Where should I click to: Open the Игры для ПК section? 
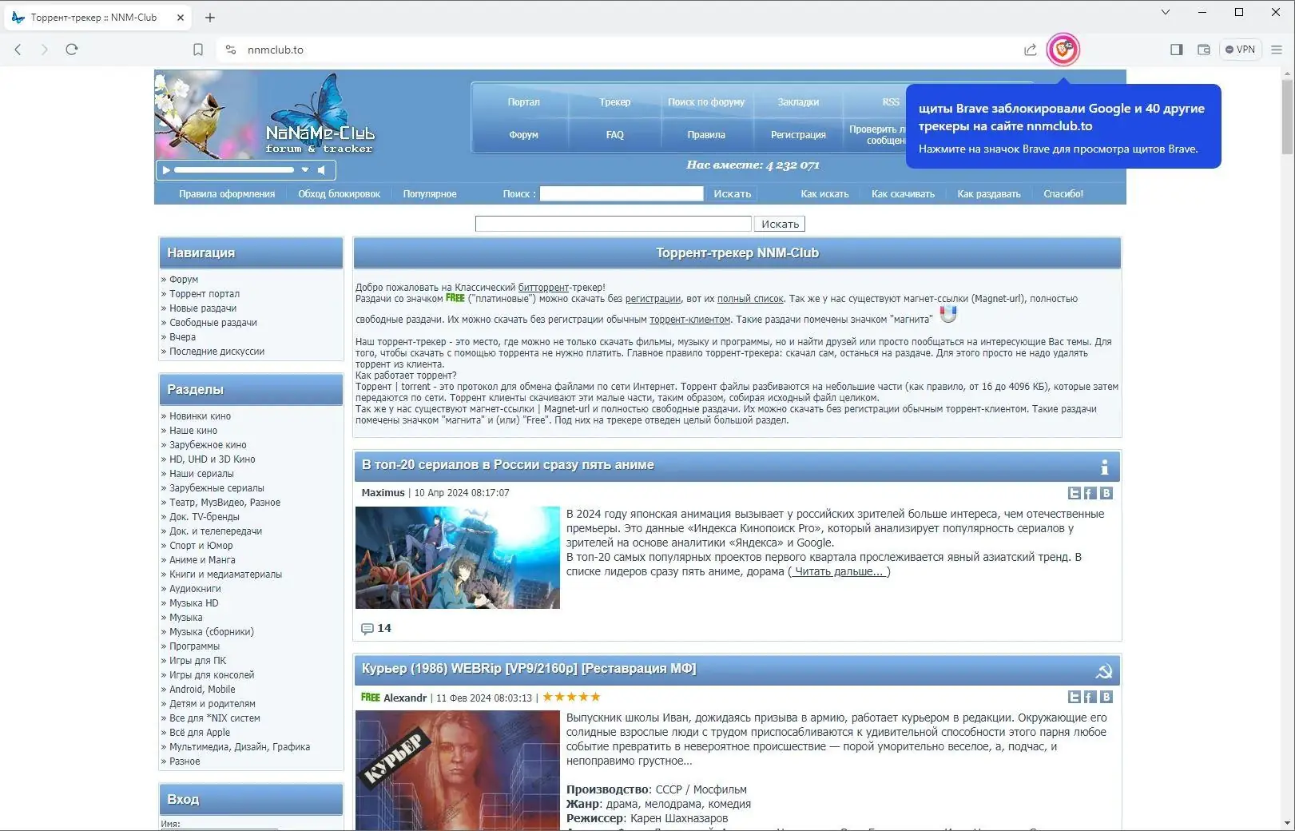tap(197, 661)
